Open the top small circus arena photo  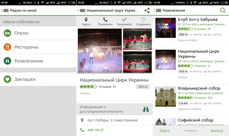coord(137,39)
